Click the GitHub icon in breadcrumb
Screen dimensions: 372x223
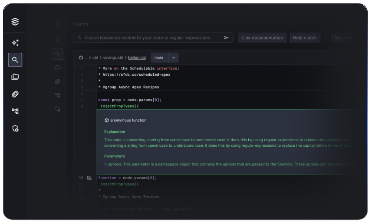[x=81, y=58]
